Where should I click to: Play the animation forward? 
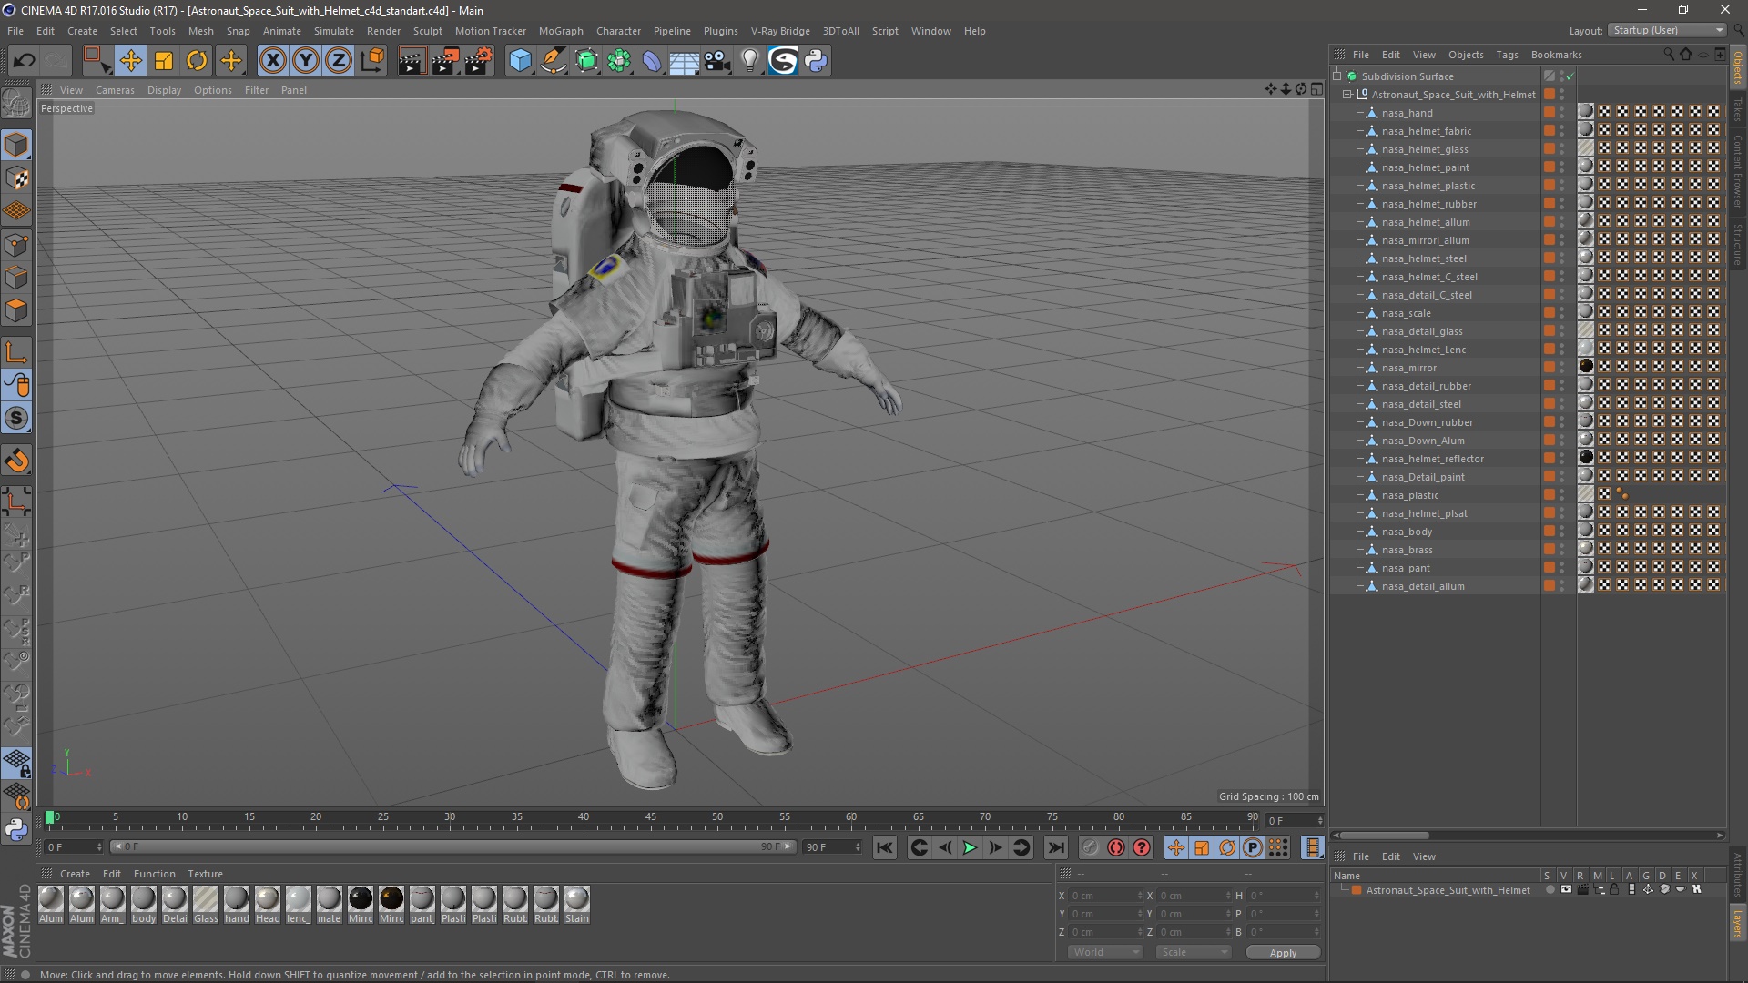971,847
